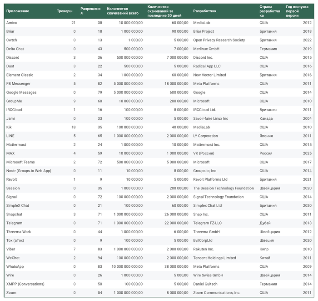Select the 'WhatsApp' app cell
This screenshot has height=301, width=318.
tap(15, 267)
